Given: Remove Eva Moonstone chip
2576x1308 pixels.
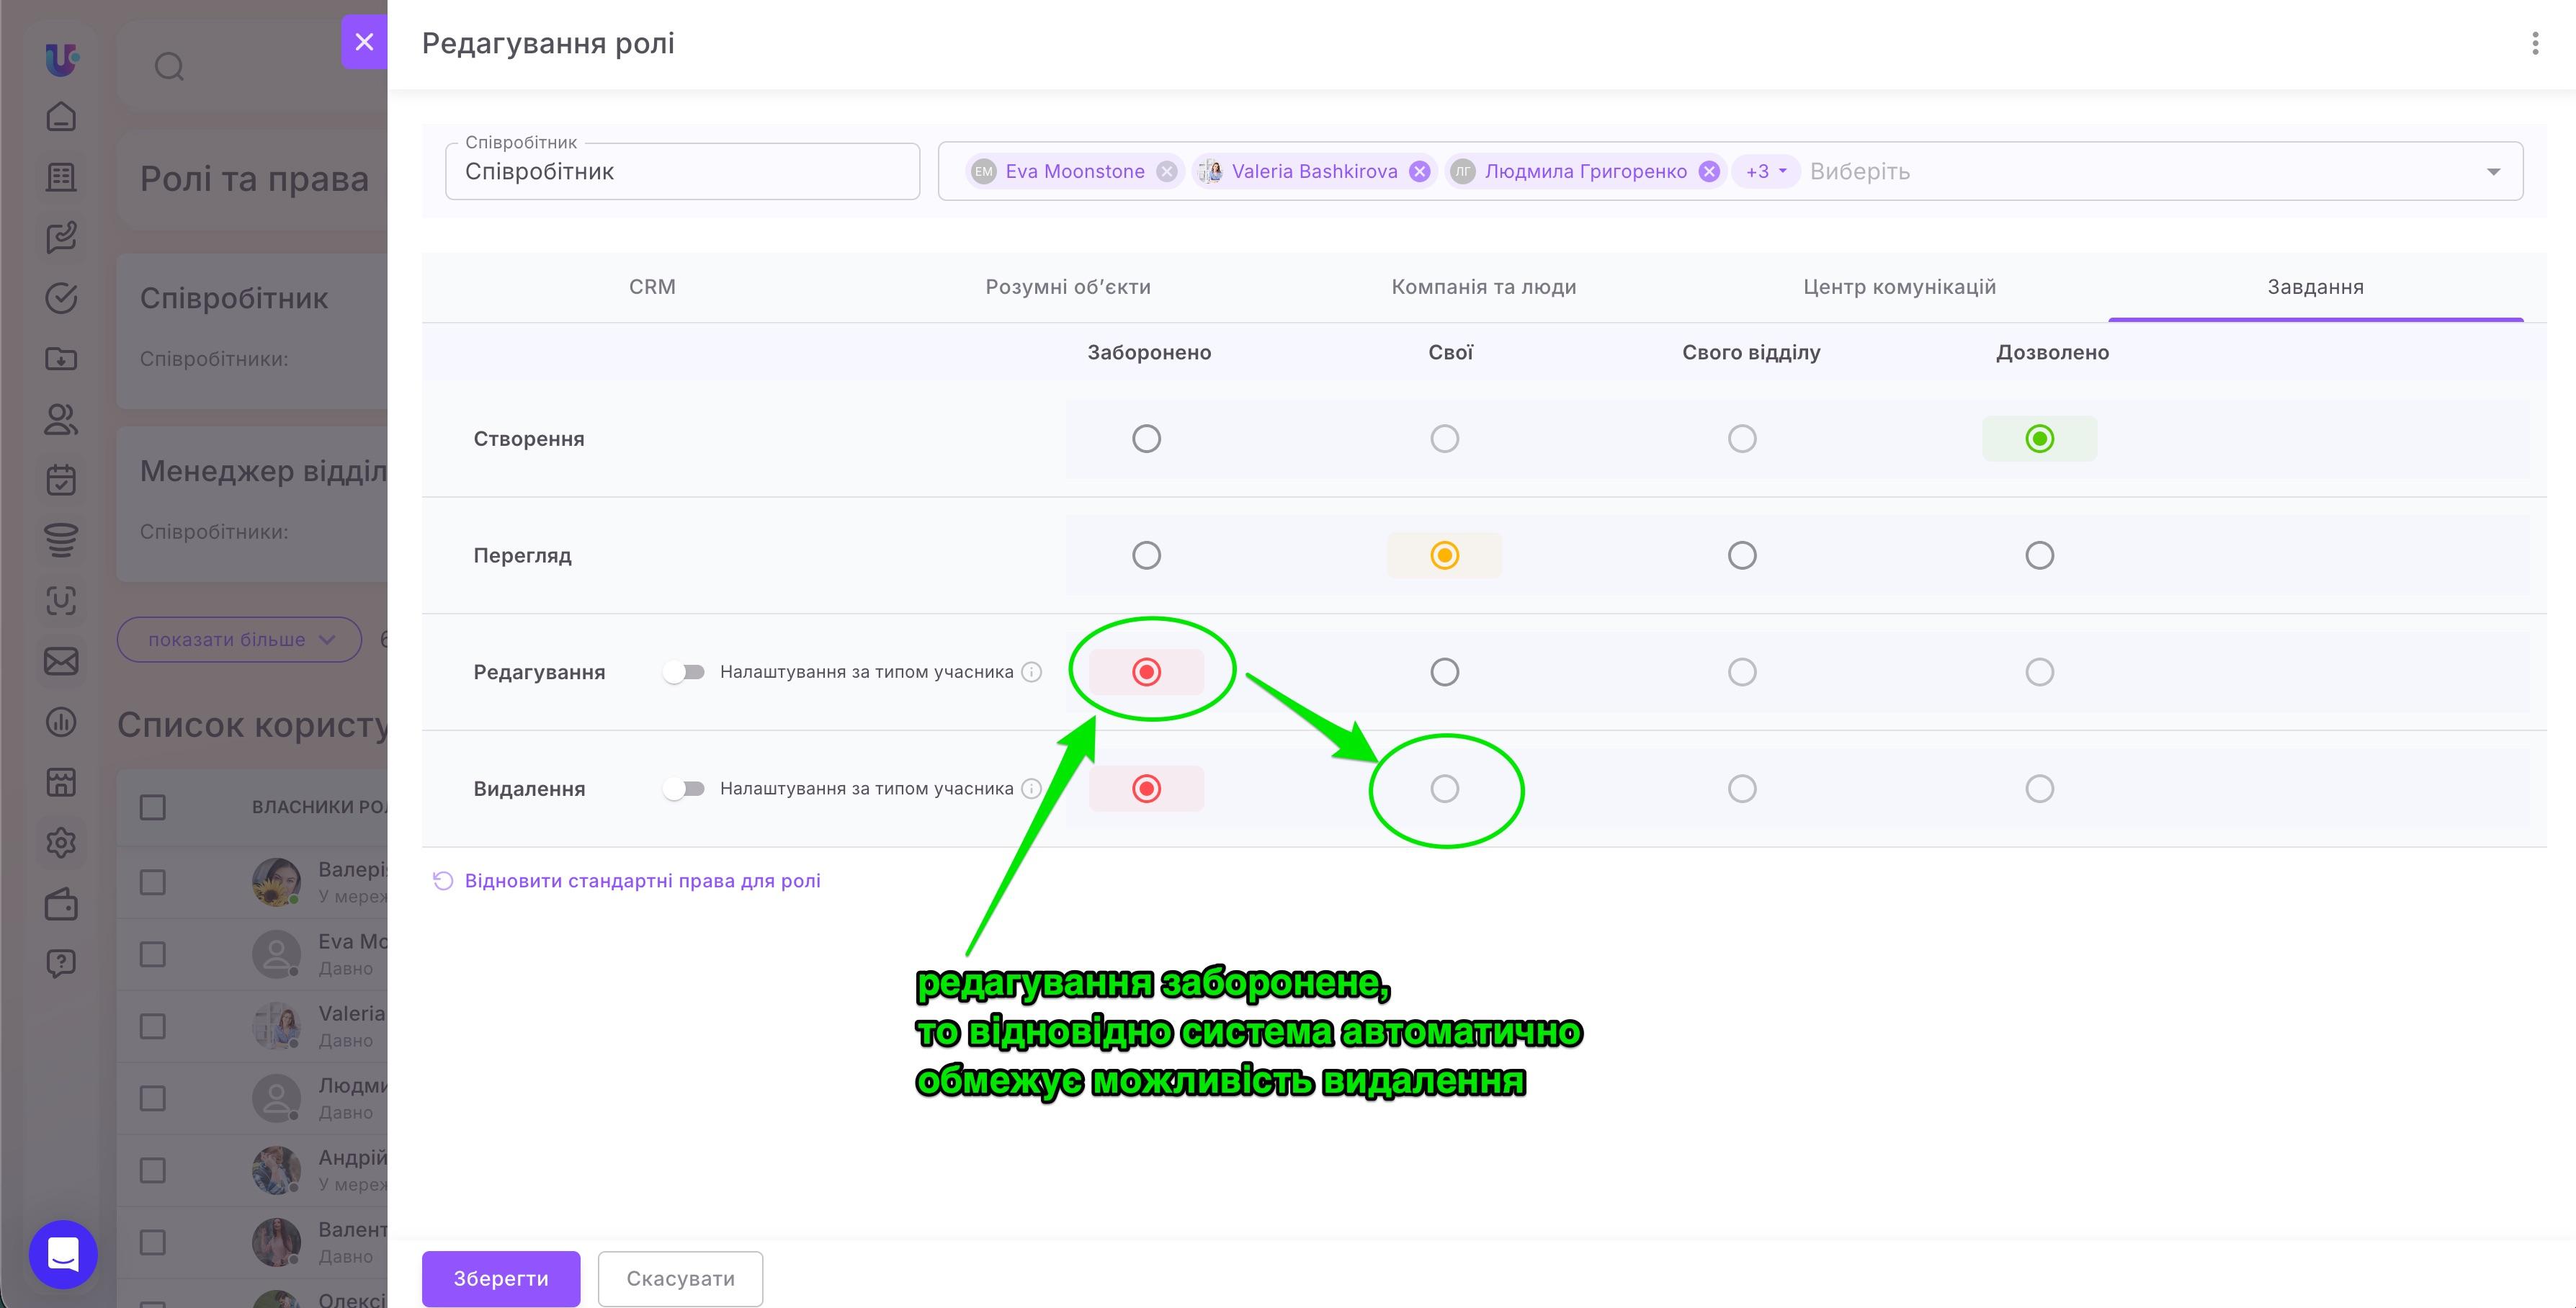Looking at the screenshot, I should pyautogui.click(x=1166, y=172).
